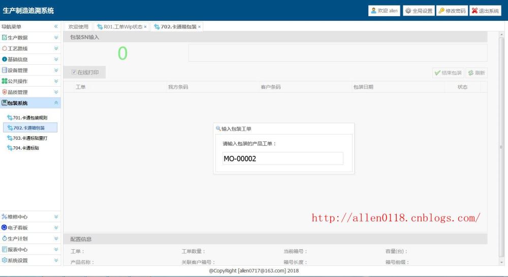Click the 公共操作 clover icon
This screenshot has height=277, width=508.
pos(4,81)
